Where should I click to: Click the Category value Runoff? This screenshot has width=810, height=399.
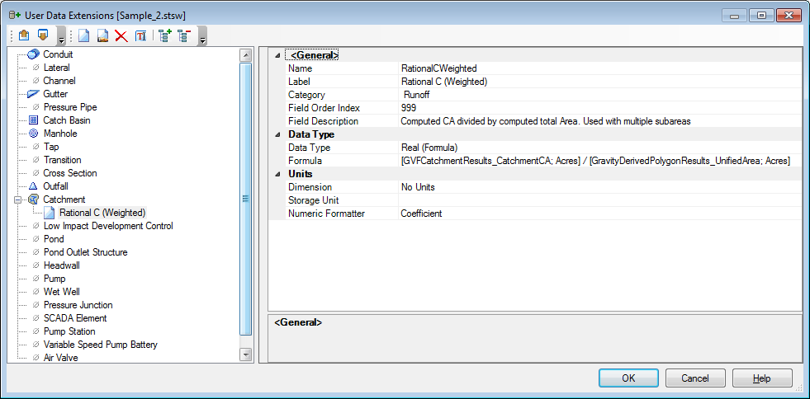point(599,95)
